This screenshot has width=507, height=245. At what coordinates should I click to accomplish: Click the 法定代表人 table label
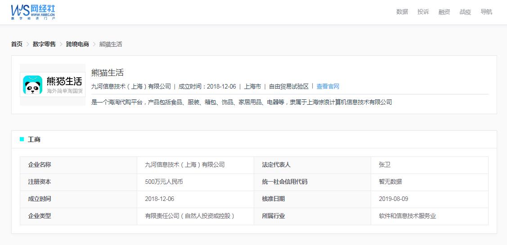click(x=277, y=165)
